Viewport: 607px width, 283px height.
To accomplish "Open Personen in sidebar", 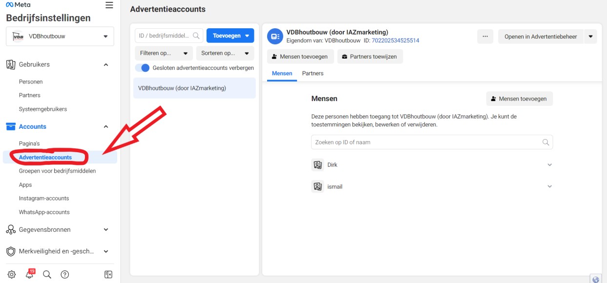I will pyautogui.click(x=31, y=81).
